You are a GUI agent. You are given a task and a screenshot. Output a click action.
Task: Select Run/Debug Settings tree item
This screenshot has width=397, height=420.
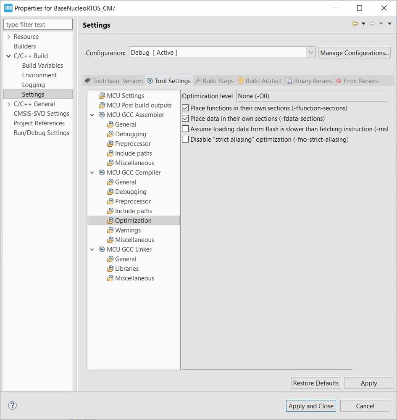[x=41, y=133]
